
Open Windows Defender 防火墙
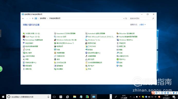coord(65,40)
